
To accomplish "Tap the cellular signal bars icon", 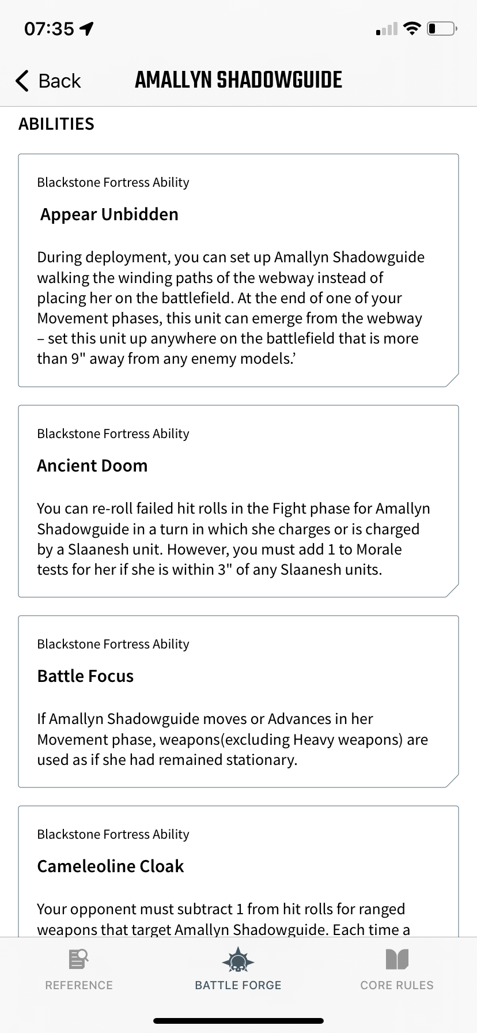I will pyautogui.click(x=385, y=28).
